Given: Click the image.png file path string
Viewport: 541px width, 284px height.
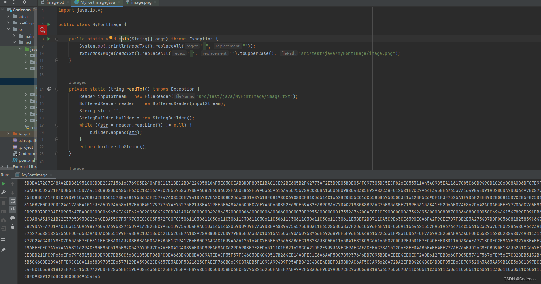Looking at the screenshot, I should [x=347, y=53].
